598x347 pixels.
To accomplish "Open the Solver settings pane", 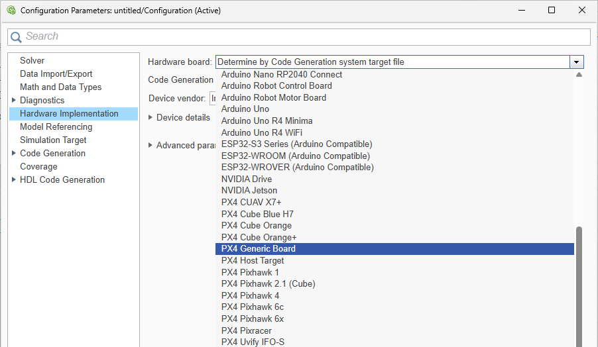I will [x=32, y=60].
